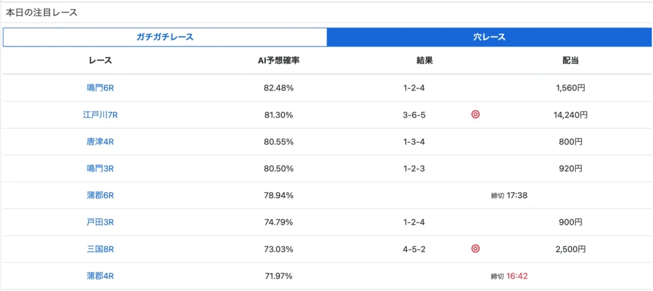Open the 江戸川7R race link
The width and height of the screenshot is (653, 291).
[100, 115]
